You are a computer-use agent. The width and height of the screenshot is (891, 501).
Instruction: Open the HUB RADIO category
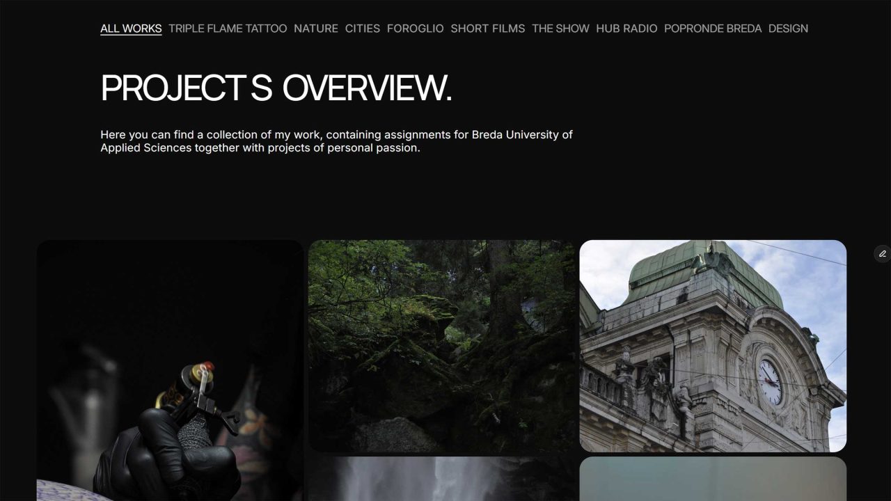click(626, 29)
